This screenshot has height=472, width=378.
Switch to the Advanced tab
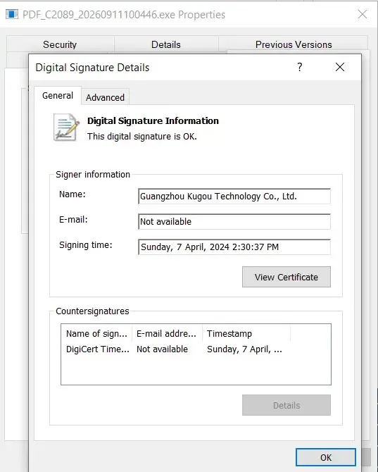pos(105,97)
